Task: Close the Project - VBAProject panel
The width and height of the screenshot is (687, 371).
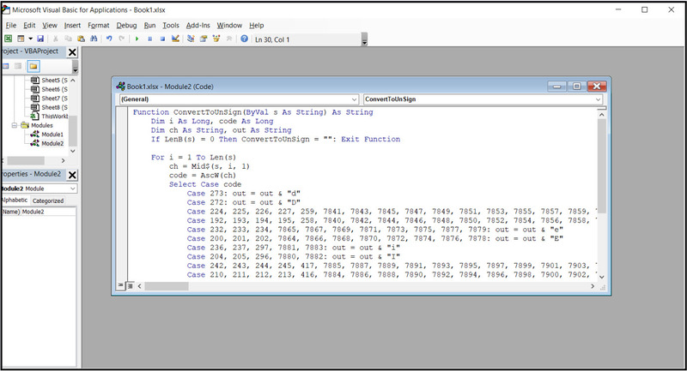Action: pos(72,53)
